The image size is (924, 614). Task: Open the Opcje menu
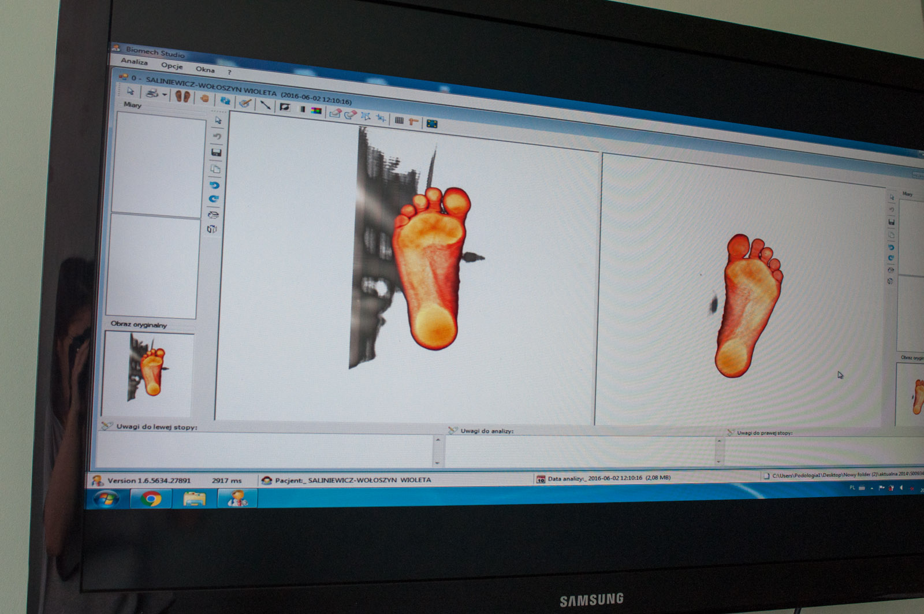click(x=172, y=65)
